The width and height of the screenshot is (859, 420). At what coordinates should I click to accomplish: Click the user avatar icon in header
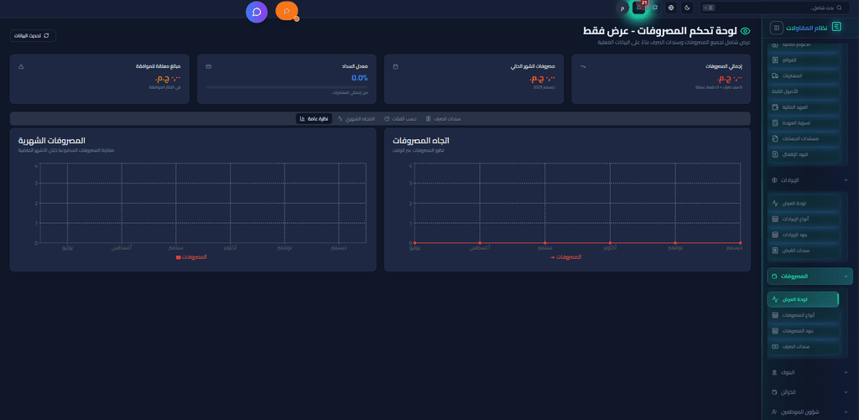[622, 8]
